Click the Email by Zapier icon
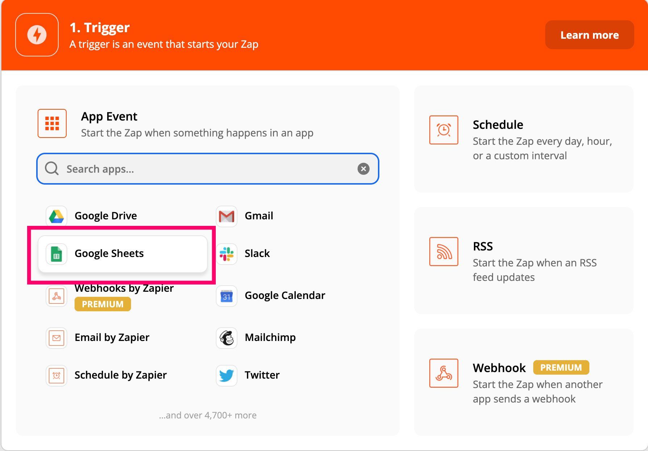Image resolution: width=648 pixels, height=451 pixels. (x=56, y=338)
